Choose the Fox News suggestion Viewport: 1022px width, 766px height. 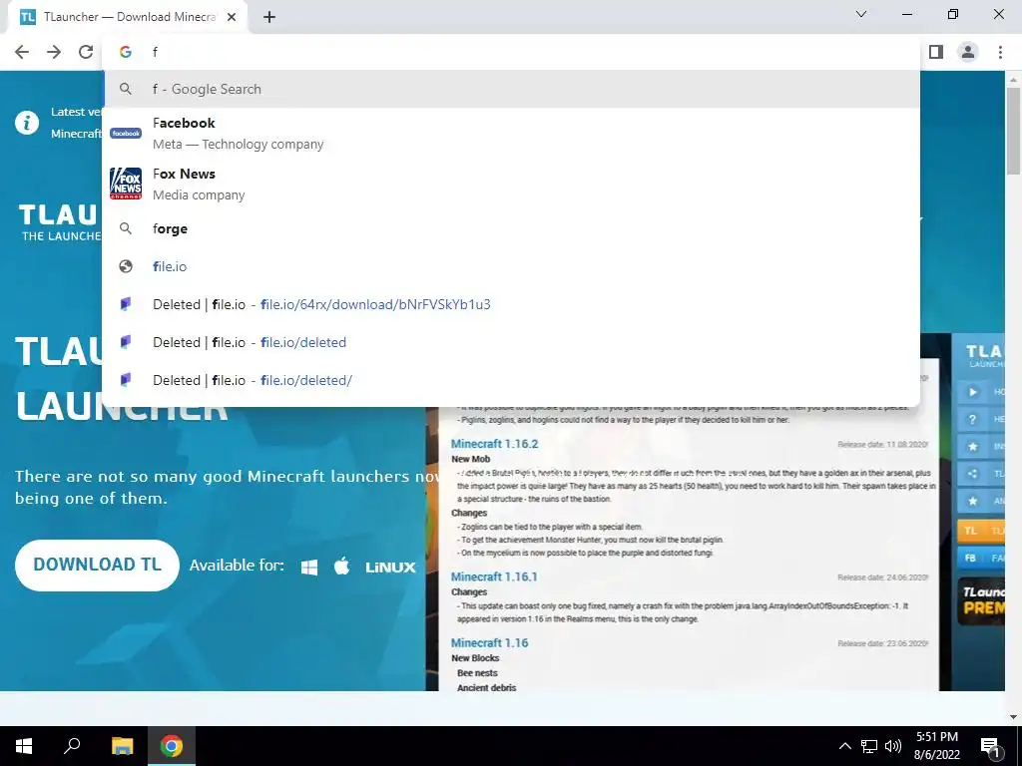[511, 184]
